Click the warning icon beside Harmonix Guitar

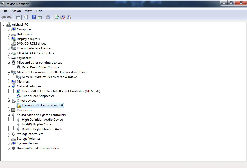click(x=18, y=105)
